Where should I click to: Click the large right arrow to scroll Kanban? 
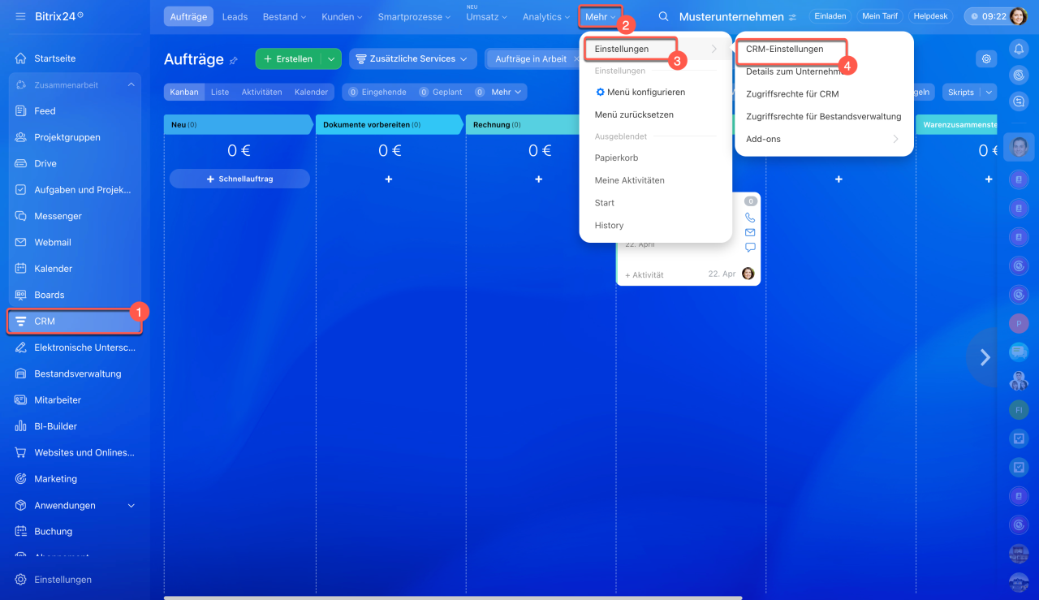click(x=985, y=357)
